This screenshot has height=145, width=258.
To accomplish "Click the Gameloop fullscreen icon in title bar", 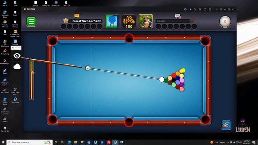I will pyautogui.click(x=205, y=10).
